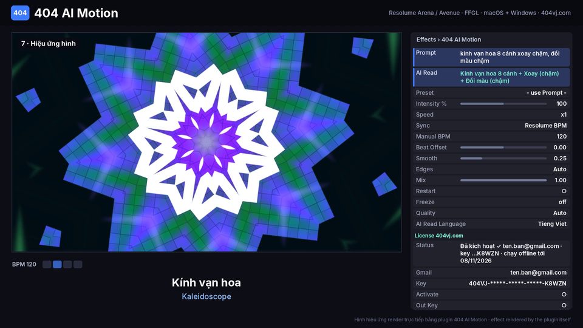Open the Speed x1 selector
The height and width of the screenshot is (328, 583).
point(491,115)
